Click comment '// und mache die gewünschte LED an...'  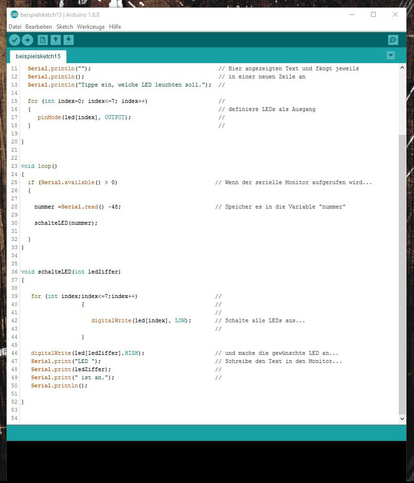click(277, 353)
